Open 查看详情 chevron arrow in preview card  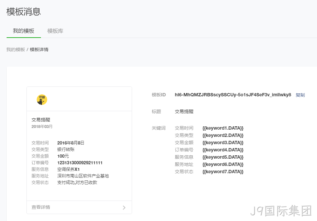pyautogui.click(x=124, y=207)
